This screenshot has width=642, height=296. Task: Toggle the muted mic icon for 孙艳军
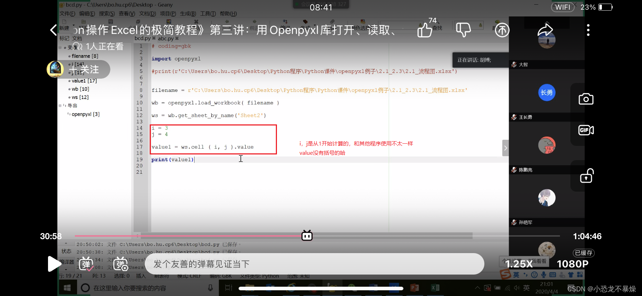coord(514,222)
